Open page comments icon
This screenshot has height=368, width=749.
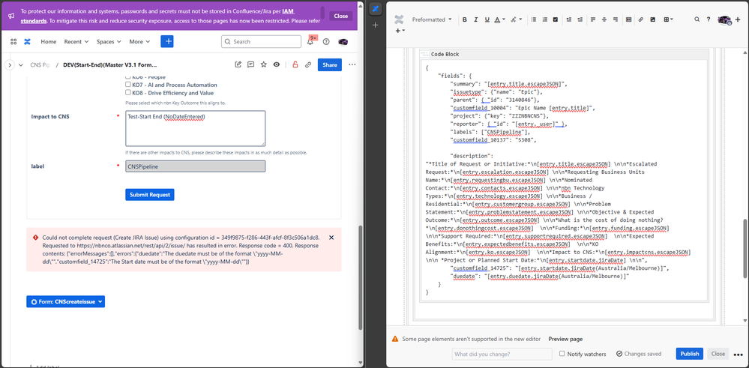pyautogui.click(x=250, y=65)
